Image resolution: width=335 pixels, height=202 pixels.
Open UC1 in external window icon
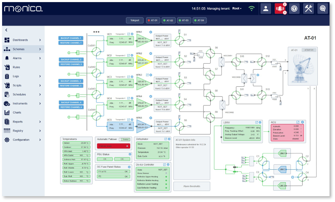(x=128, y=34)
